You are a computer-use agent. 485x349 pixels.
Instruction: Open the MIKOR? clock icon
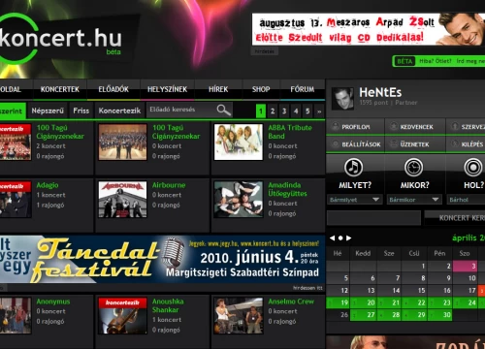[413, 167]
